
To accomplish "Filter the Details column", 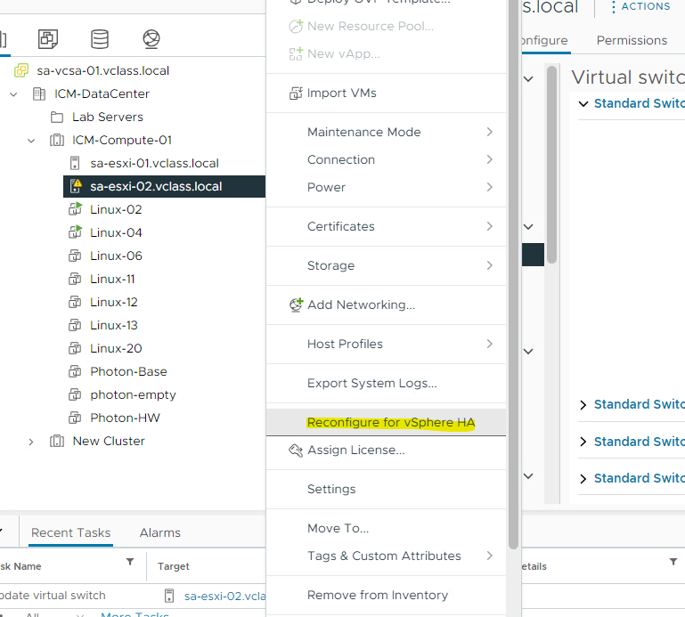I will pyautogui.click(x=673, y=562).
